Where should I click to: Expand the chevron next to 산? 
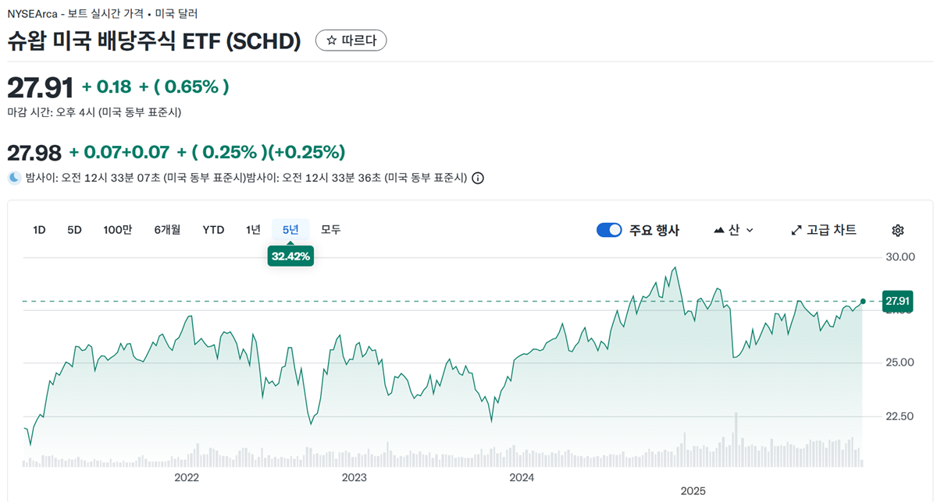tap(750, 230)
